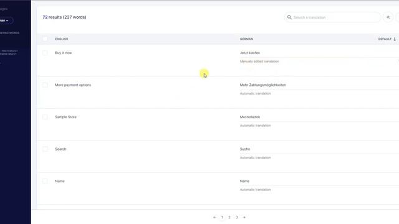
Task: Click the English text 'More payment options'
Action: tap(73, 85)
